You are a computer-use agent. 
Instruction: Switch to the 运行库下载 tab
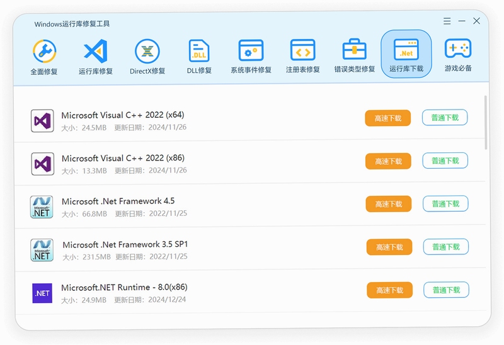tap(406, 54)
